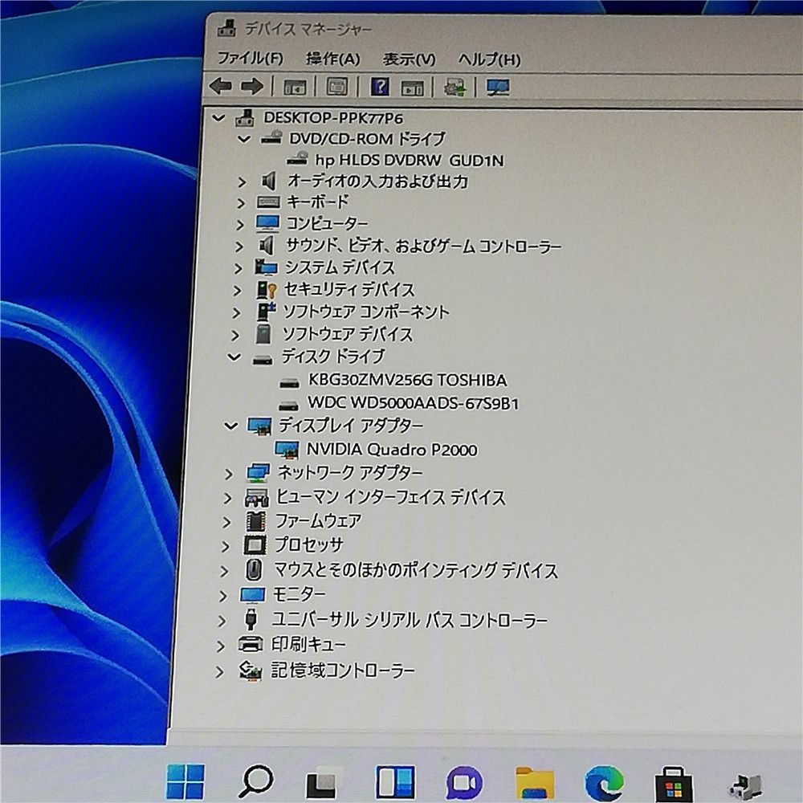This screenshot has width=803, height=803.
Task: Select KBG30ZMV256G TOSHIBA disk
Action: (407, 380)
